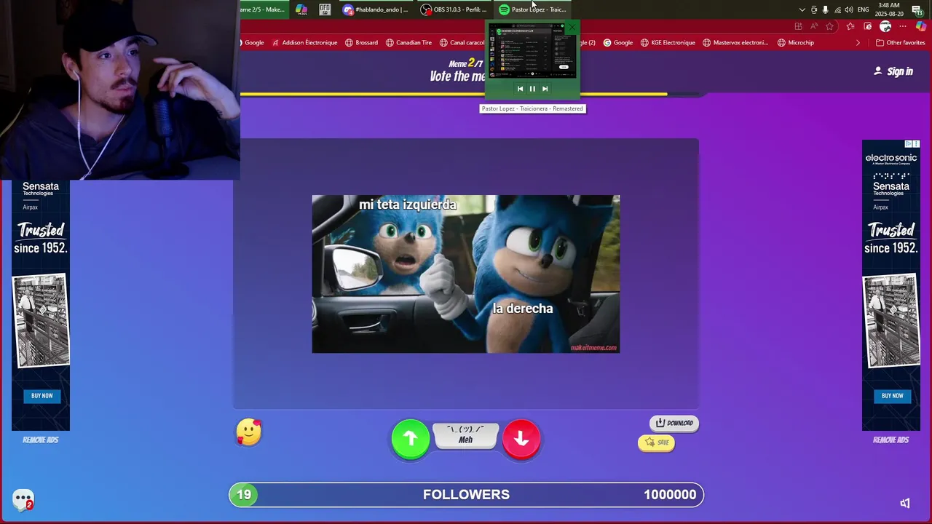Open the leftmost Google bookmark
Screen dimensions: 932x524
(253, 42)
